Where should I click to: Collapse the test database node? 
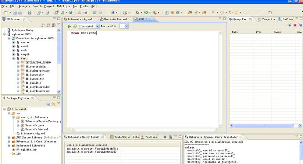pos(14,59)
